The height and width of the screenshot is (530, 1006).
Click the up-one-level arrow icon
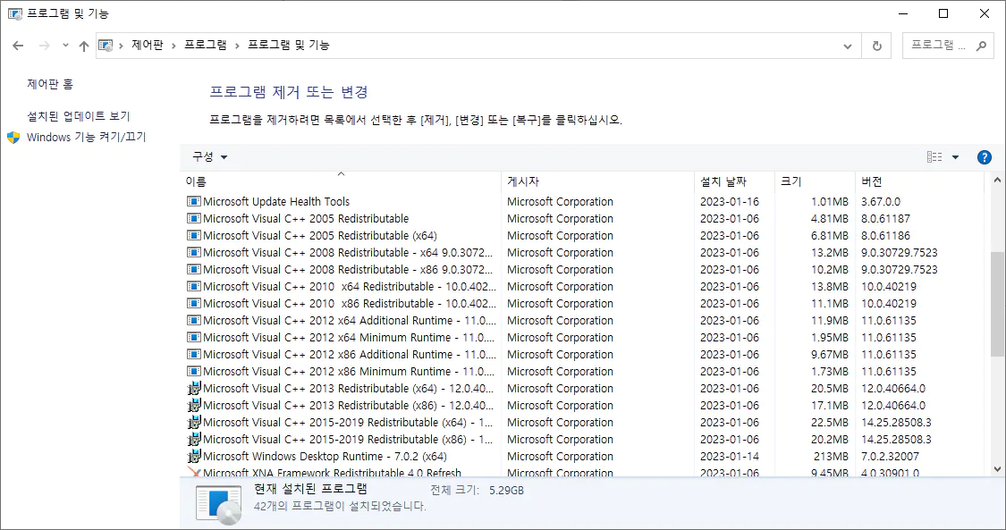83,45
